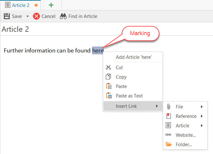The height and width of the screenshot is (154, 213).
Task: Click the Reference bookmark icon
Action: pos(169,116)
